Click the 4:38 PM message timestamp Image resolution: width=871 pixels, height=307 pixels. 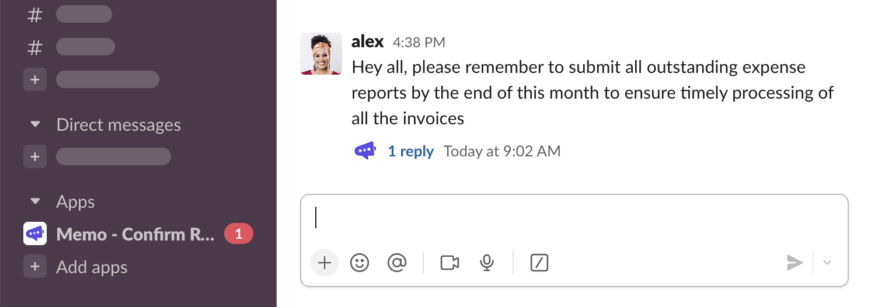tap(419, 43)
